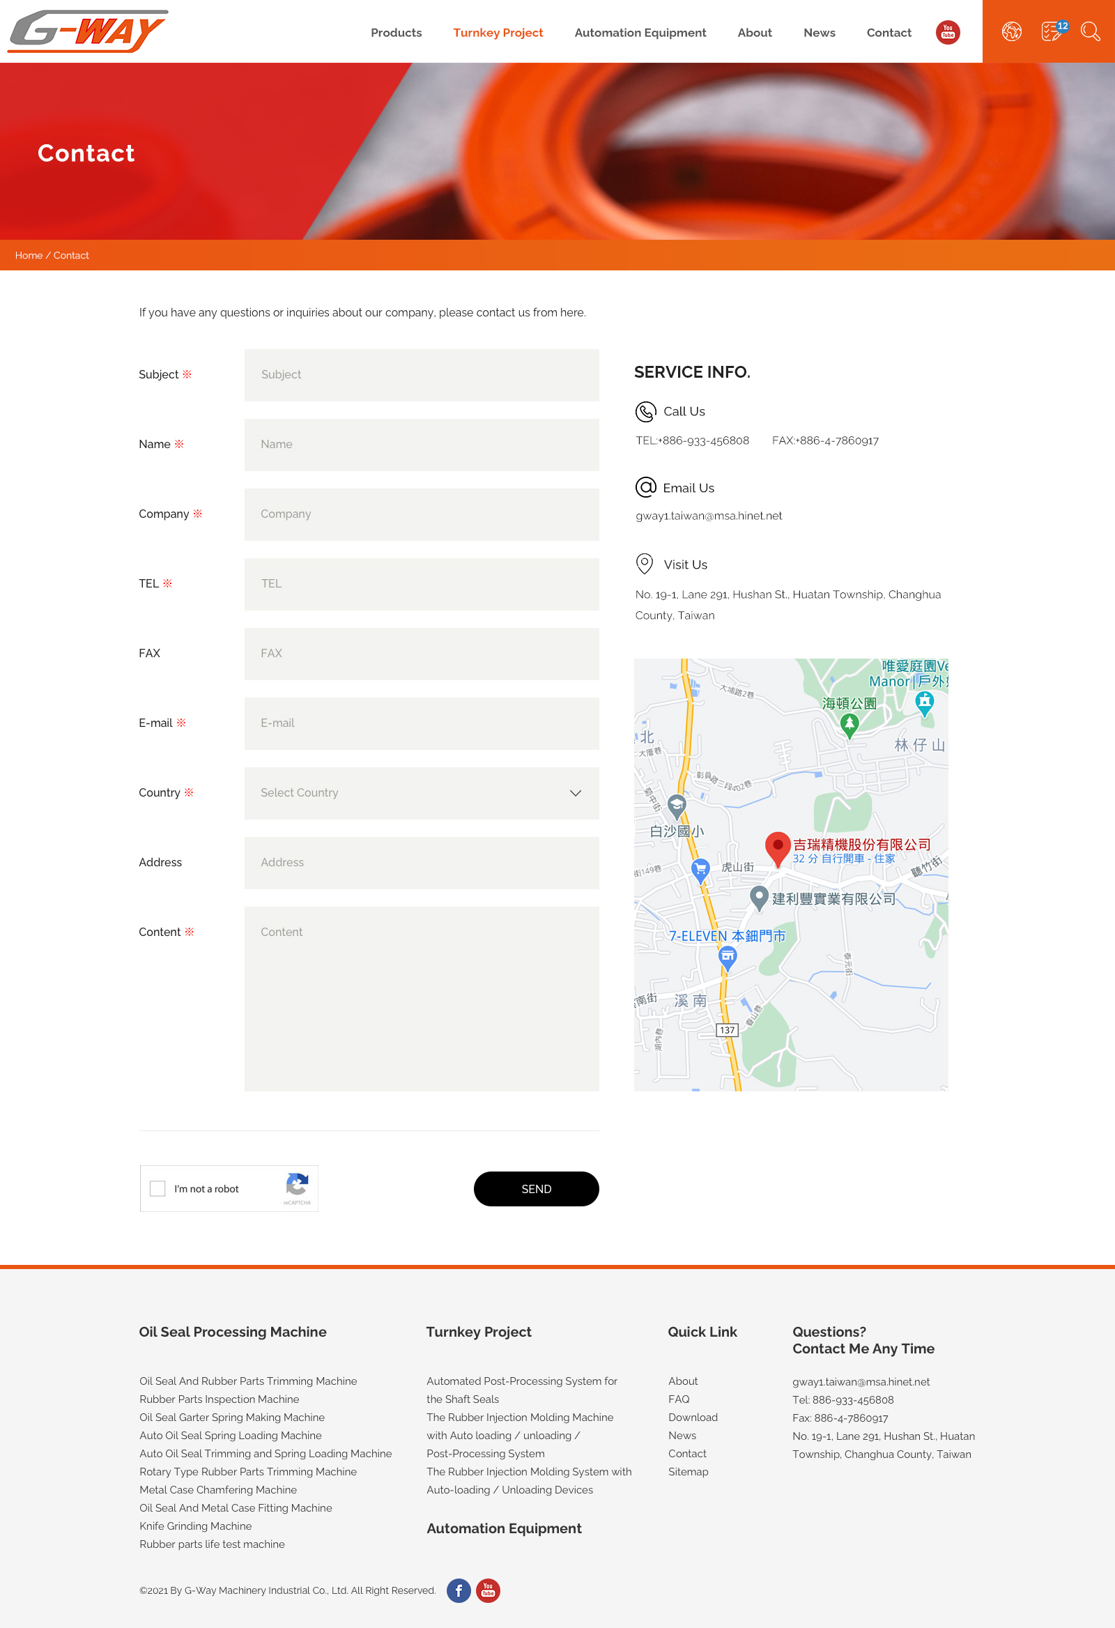This screenshot has height=1628, width=1115.
Task: Click the Visit Us location pin icon
Action: [x=645, y=564]
